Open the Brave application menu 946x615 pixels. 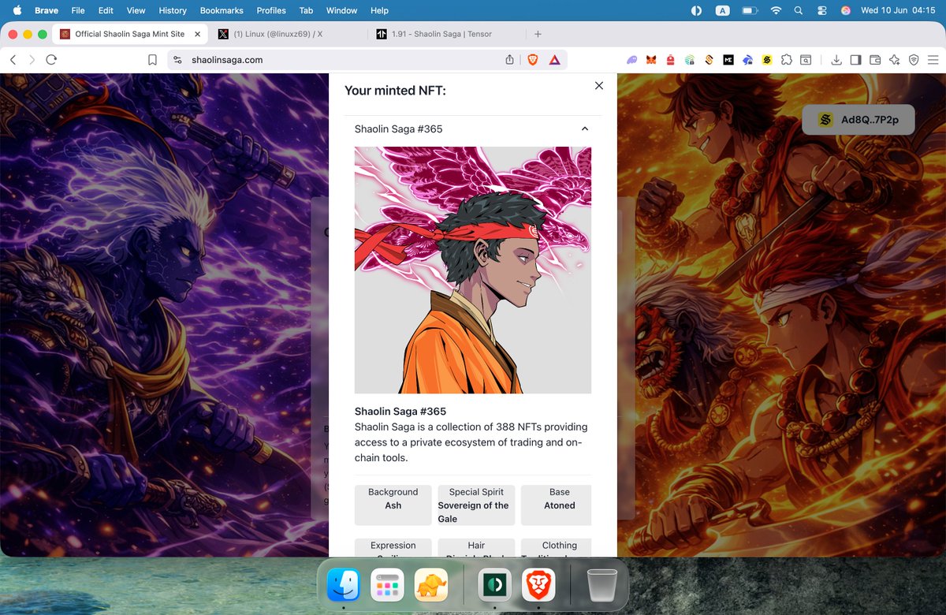click(x=47, y=10)
